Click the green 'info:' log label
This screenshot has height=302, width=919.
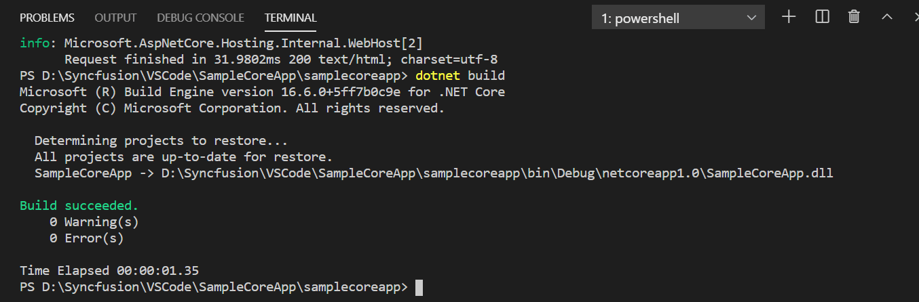34,43
